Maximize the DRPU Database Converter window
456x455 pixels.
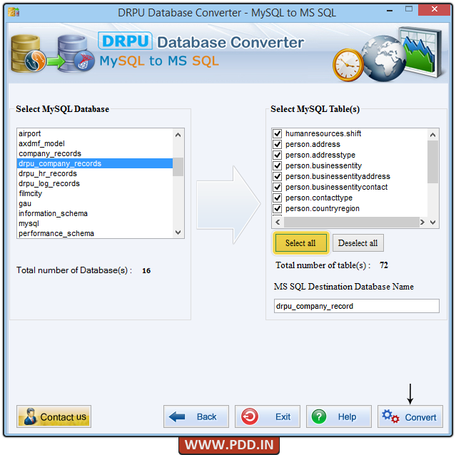coord(409,9)
